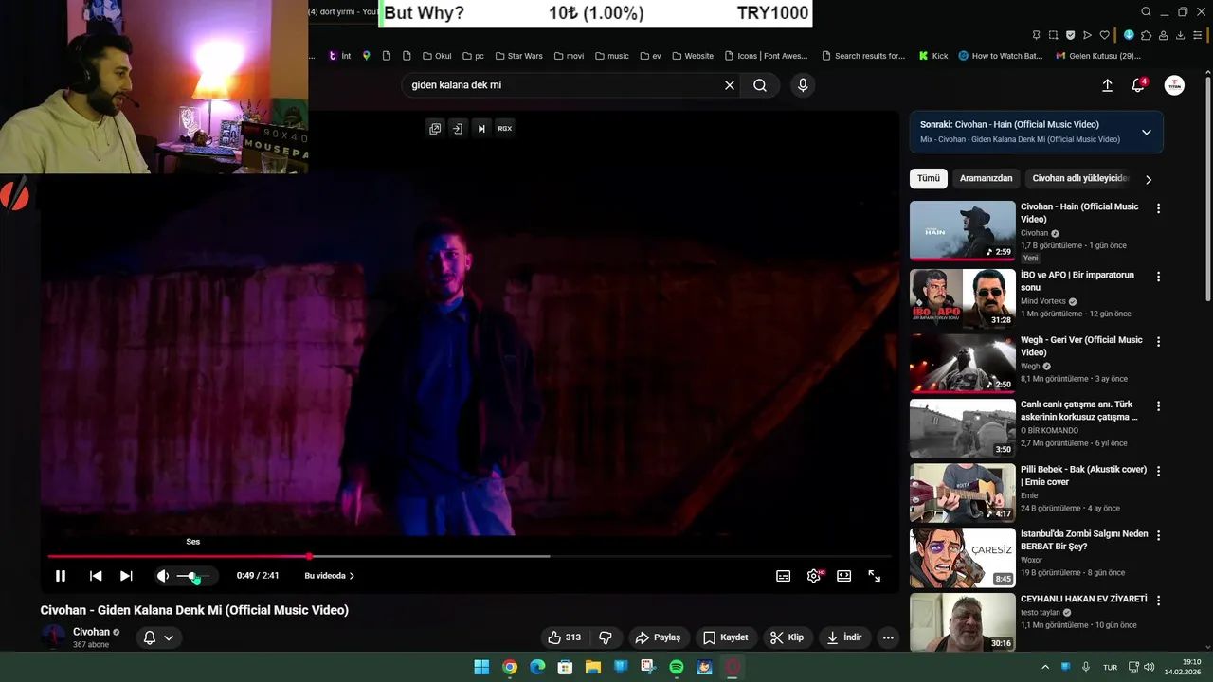
Task: Start voice search with the microphone
Action: pyautogui.click(x=803, y=85)
